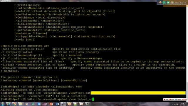
Task: Open the Windows Start menu orb
Action: (2, 104)
